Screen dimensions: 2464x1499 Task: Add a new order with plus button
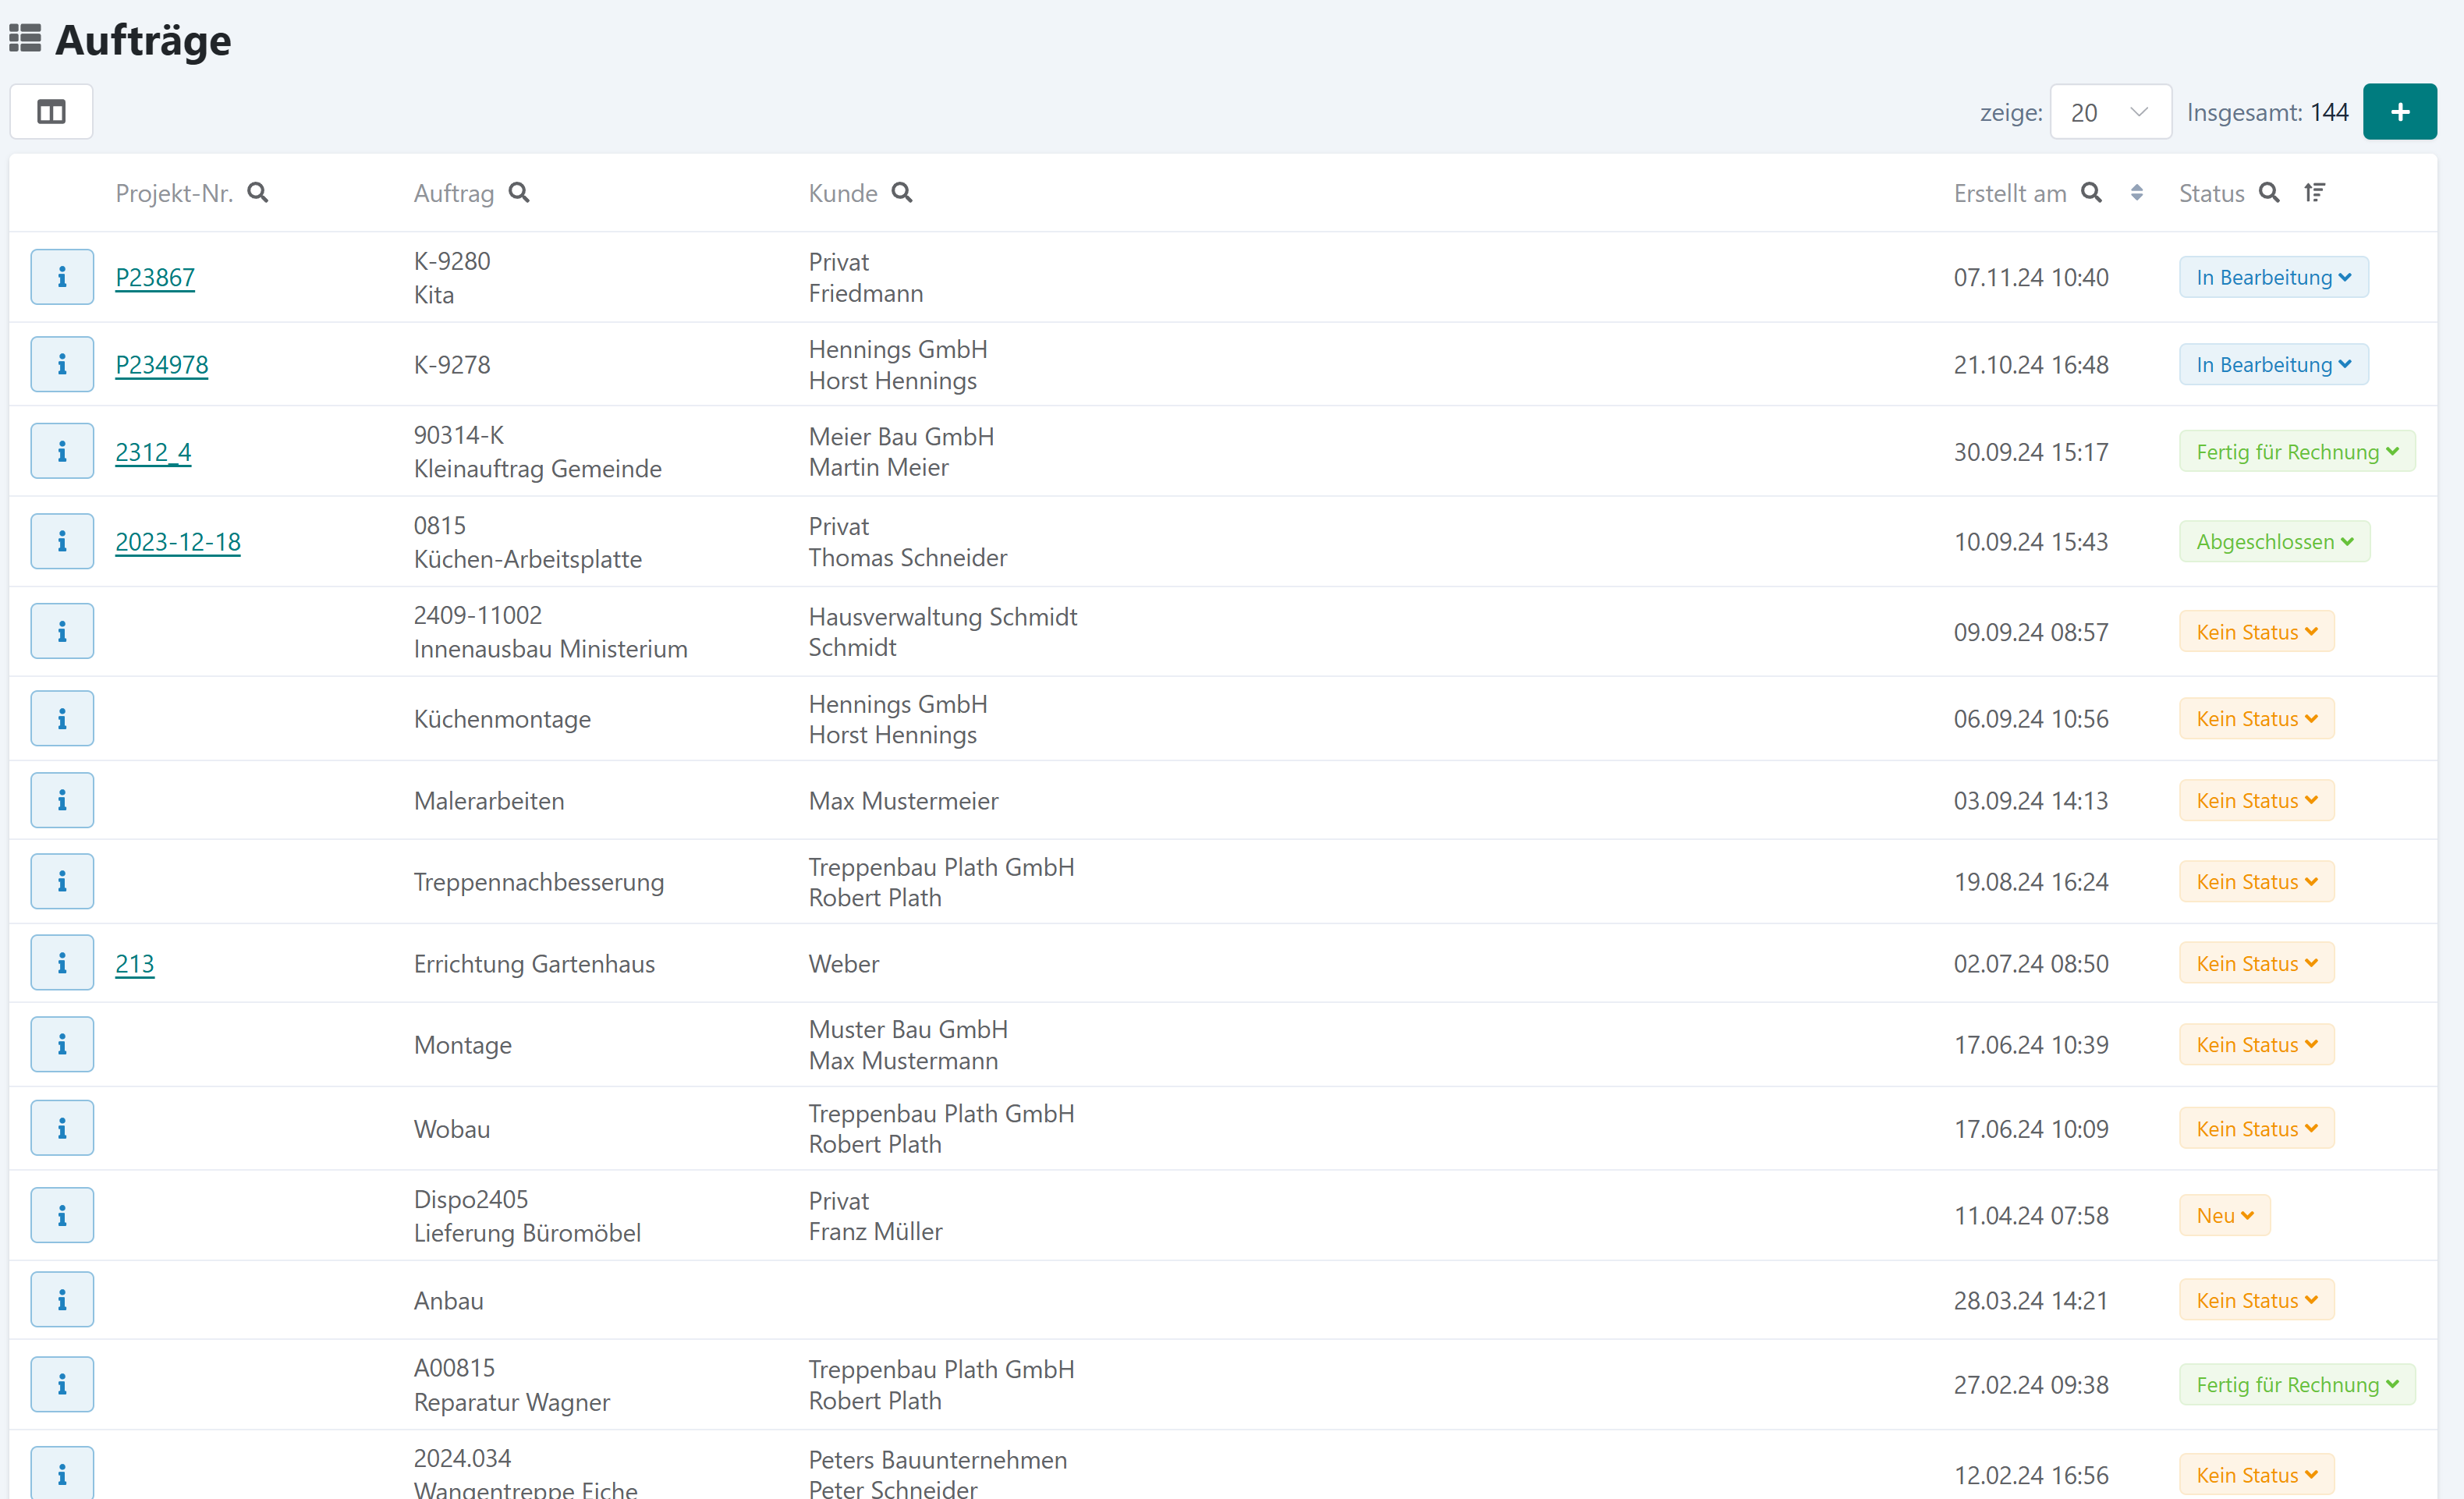(2399, 112)
